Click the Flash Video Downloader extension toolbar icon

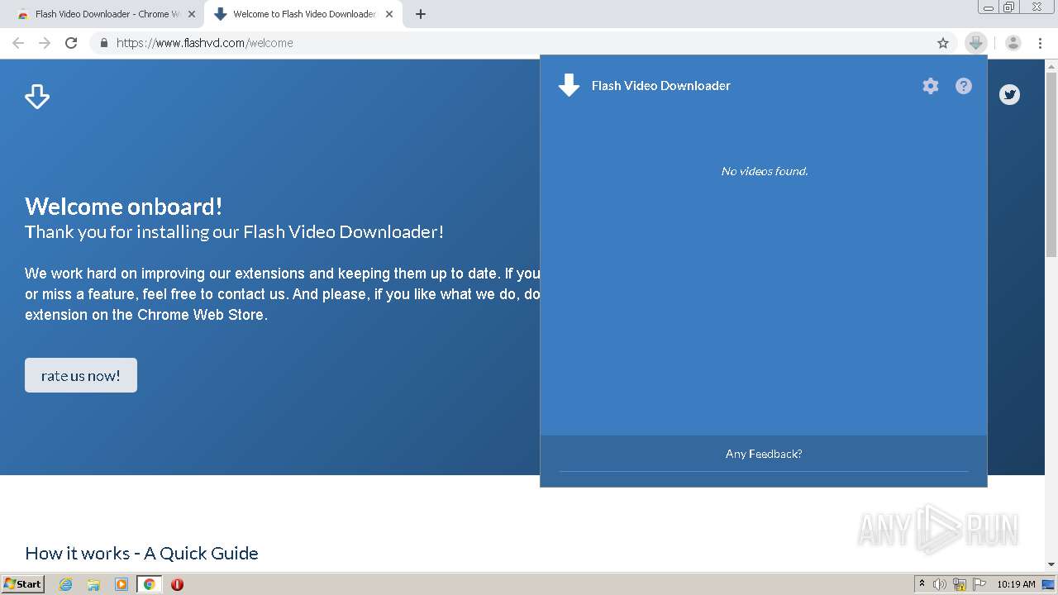[x=976, y=43]
